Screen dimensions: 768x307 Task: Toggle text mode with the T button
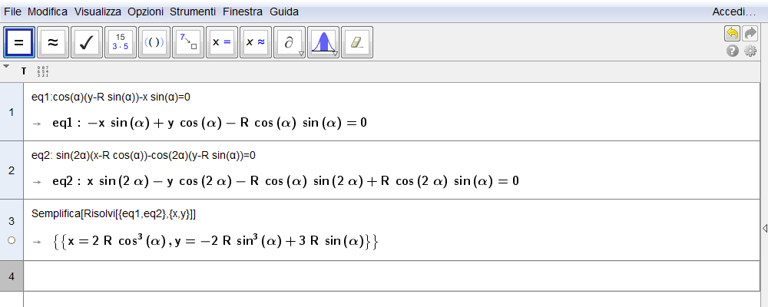pyautogui.click(x=24, y=71)
